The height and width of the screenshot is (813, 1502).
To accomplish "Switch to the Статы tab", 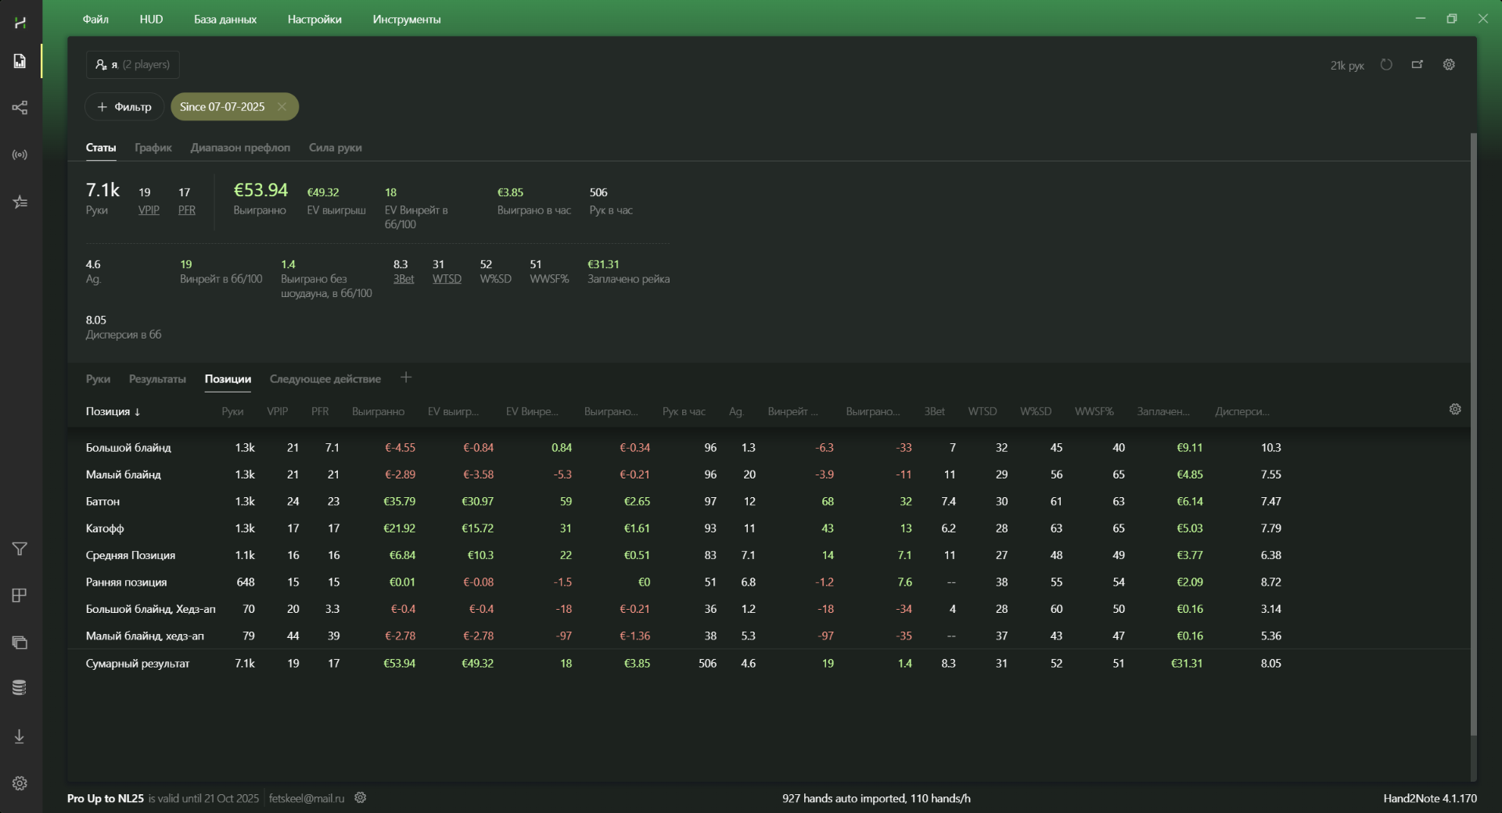I will pyautogui.click(x=101, y=148).
